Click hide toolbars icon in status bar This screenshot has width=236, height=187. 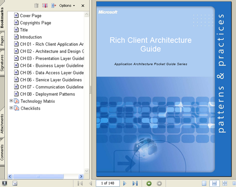point(15,183)
